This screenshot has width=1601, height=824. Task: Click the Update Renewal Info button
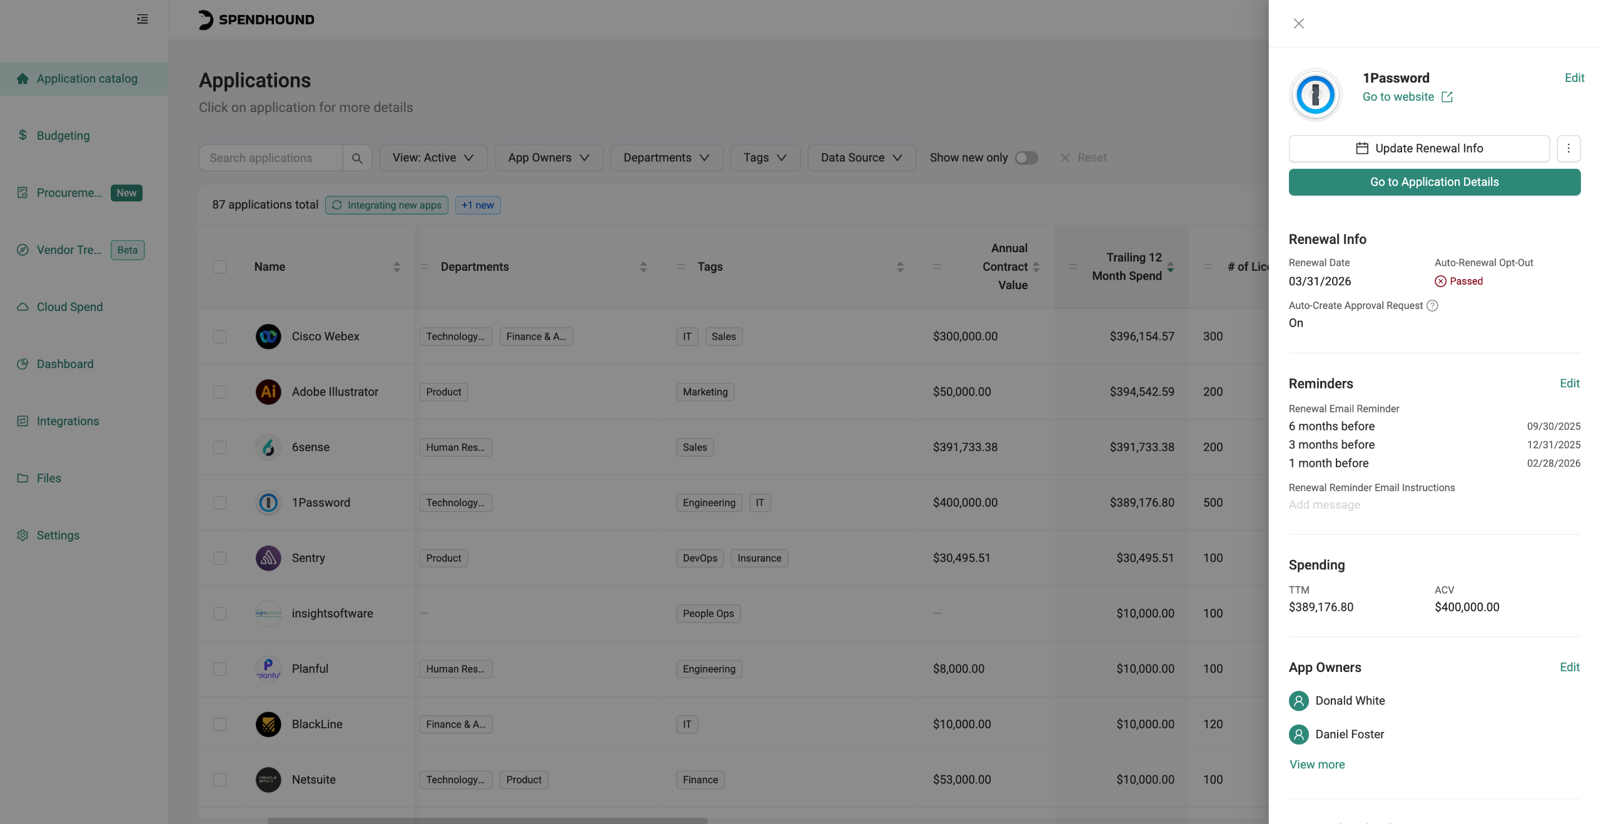point(1419,149)
